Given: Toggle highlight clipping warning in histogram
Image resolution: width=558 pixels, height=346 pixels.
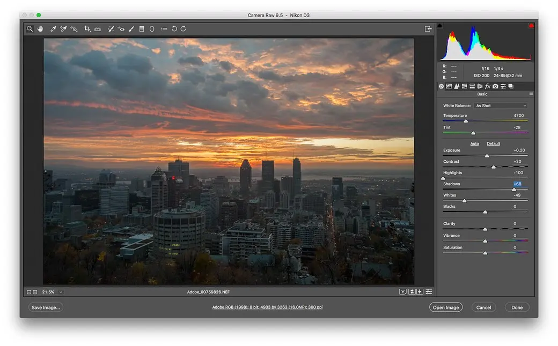Looking at the screenshot, I should (531, 26).
